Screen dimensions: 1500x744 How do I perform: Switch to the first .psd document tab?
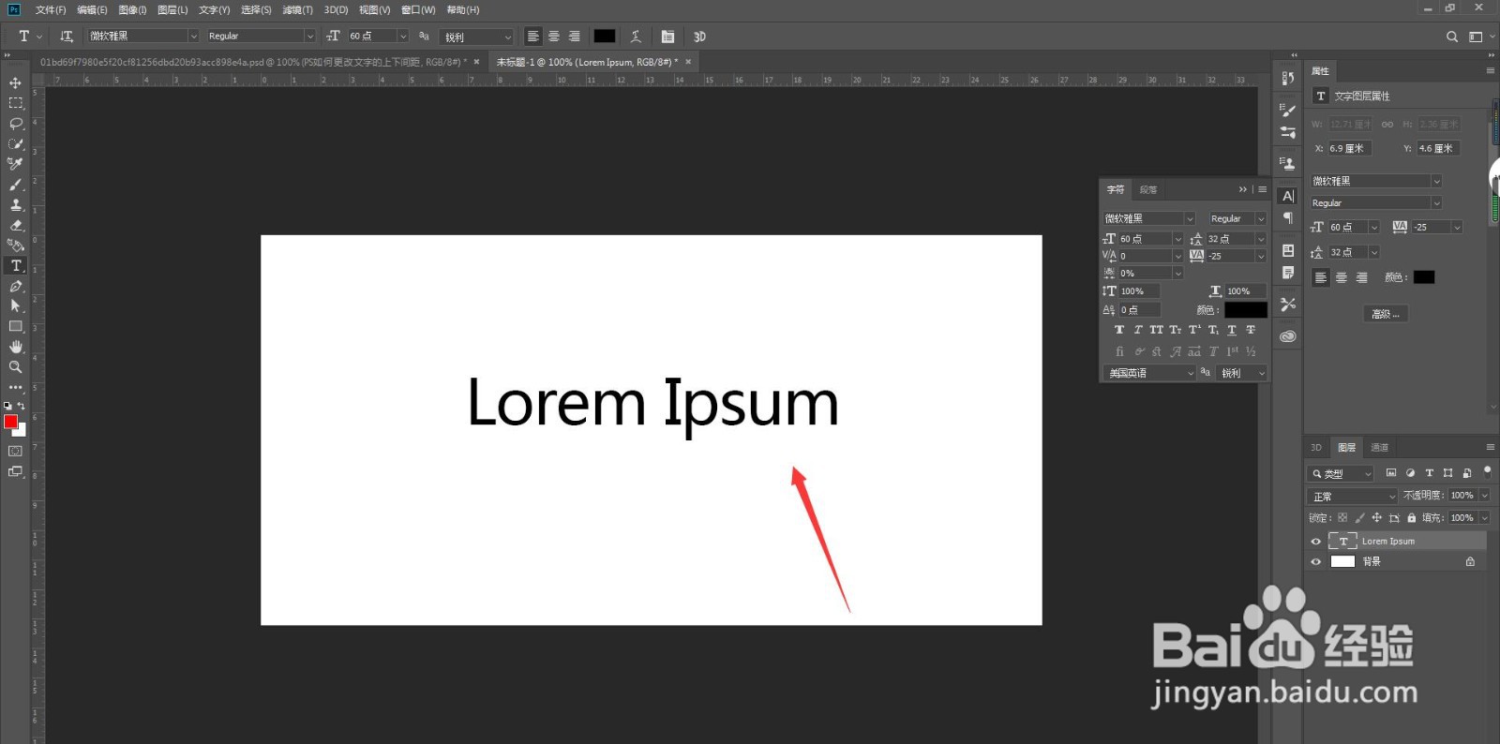pos(253,62)
